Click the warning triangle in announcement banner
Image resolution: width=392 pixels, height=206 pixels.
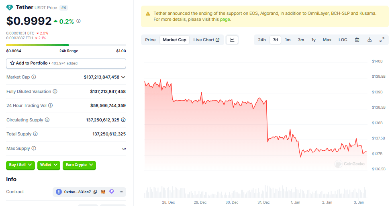pyautogui.click(x=148, y=14)
